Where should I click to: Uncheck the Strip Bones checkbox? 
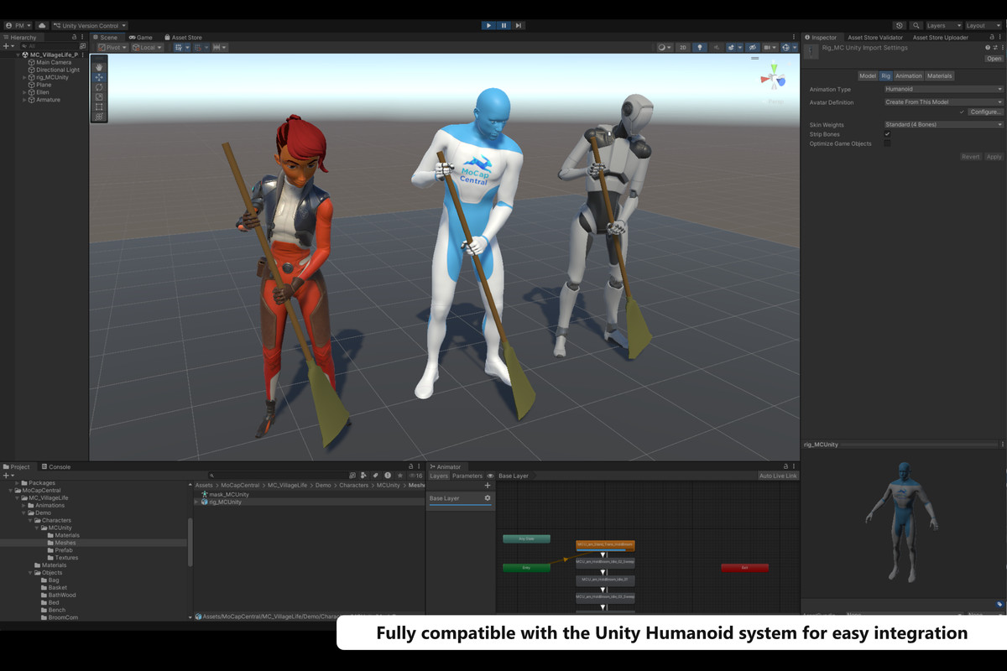[887, 134]
